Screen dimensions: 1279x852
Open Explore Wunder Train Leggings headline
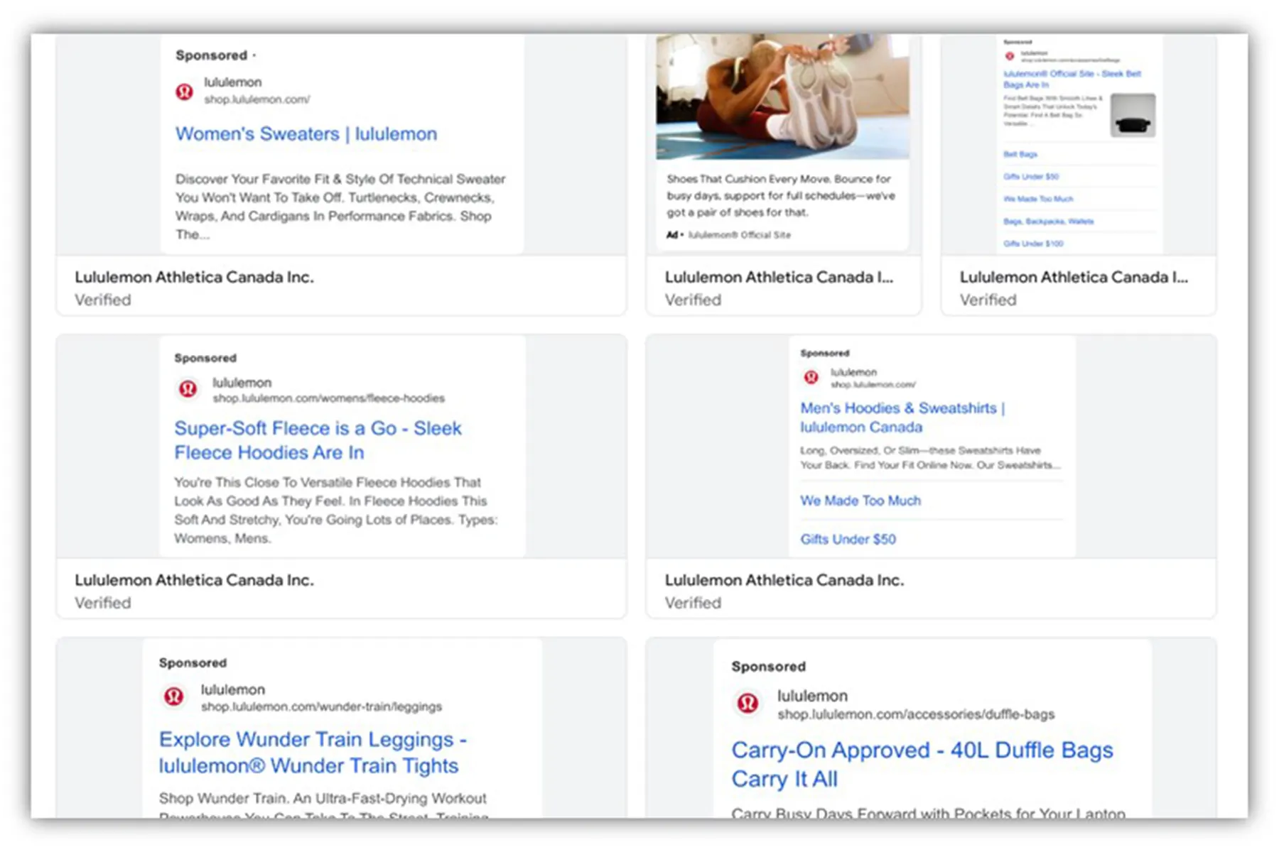tap(313, 753)
